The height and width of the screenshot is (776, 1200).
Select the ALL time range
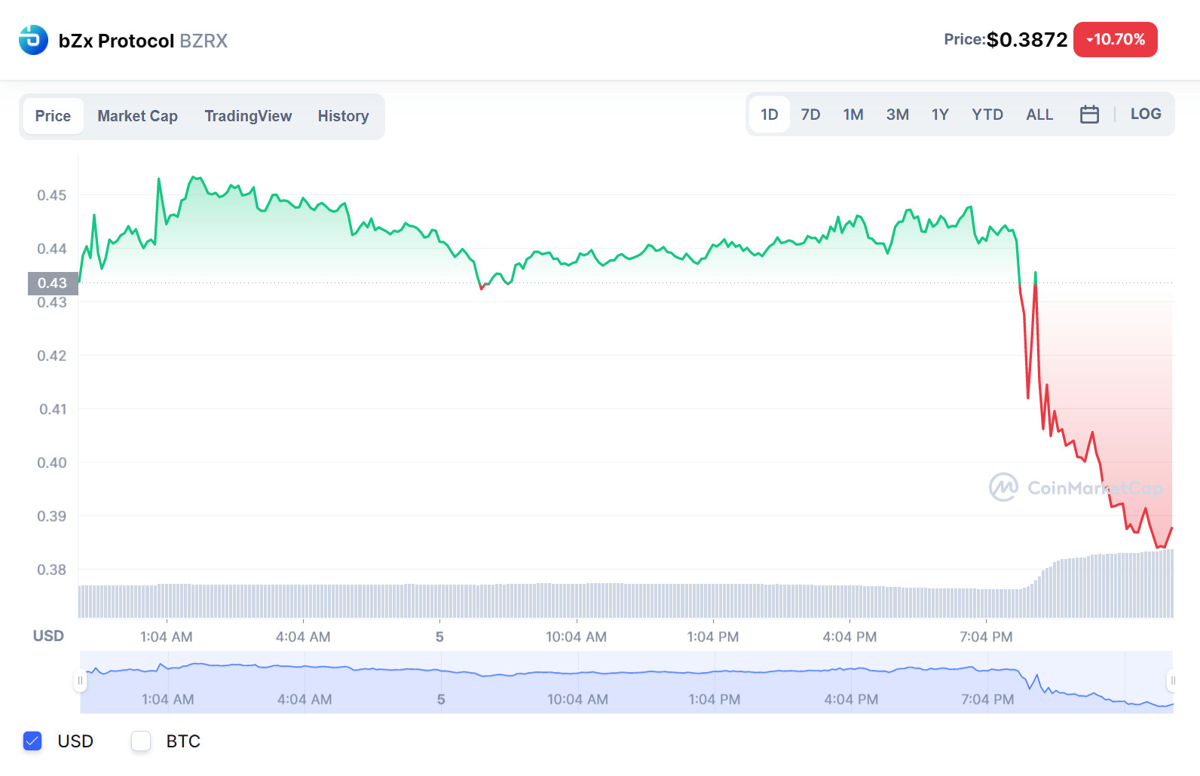[1039, 115]
